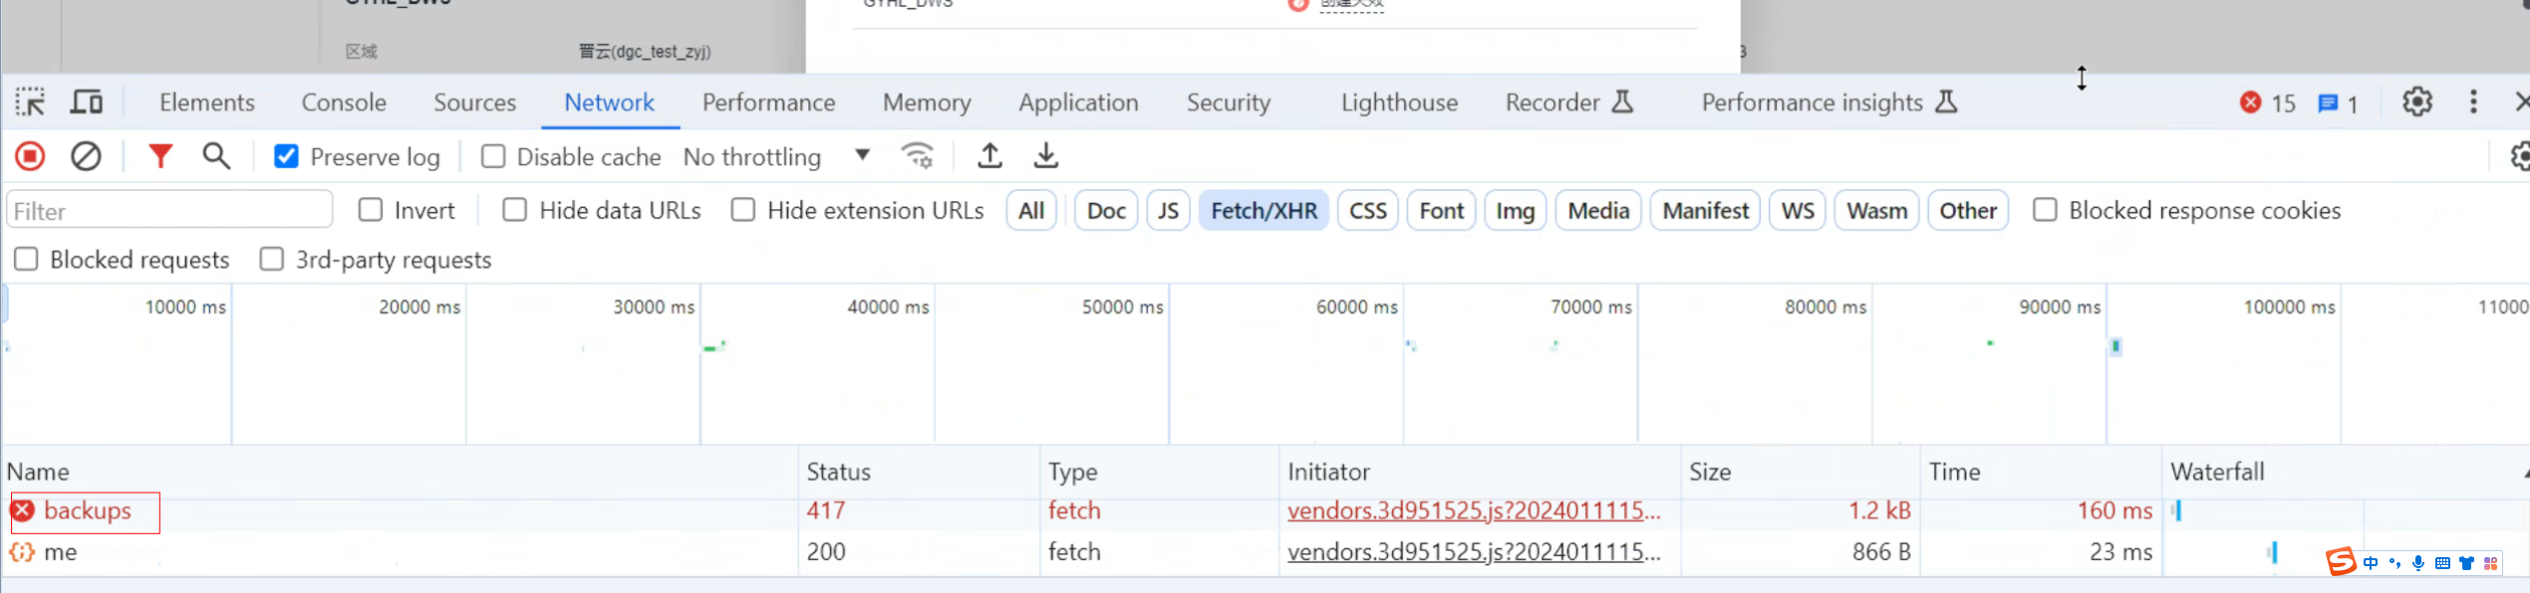The height and width of the screenshot is (593, 2530).
Task: Switch to the Console tab
Action: point(344,102)
